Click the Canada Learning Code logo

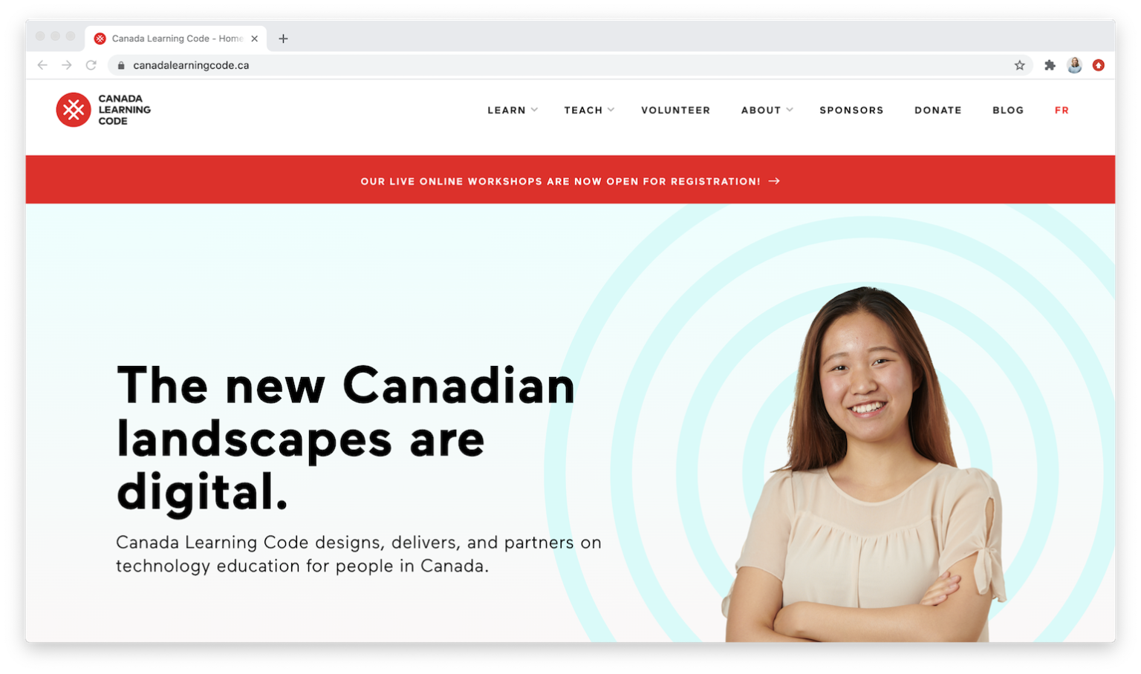tap(103, 109)
